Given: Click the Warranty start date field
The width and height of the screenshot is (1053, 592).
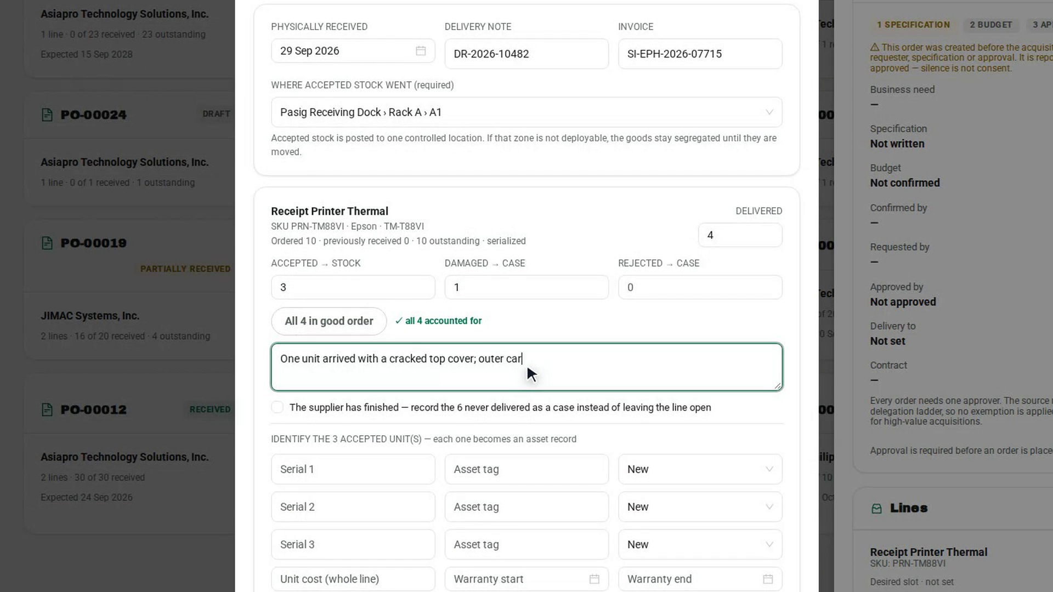Looking at the screenshot, I should point(526,579).
